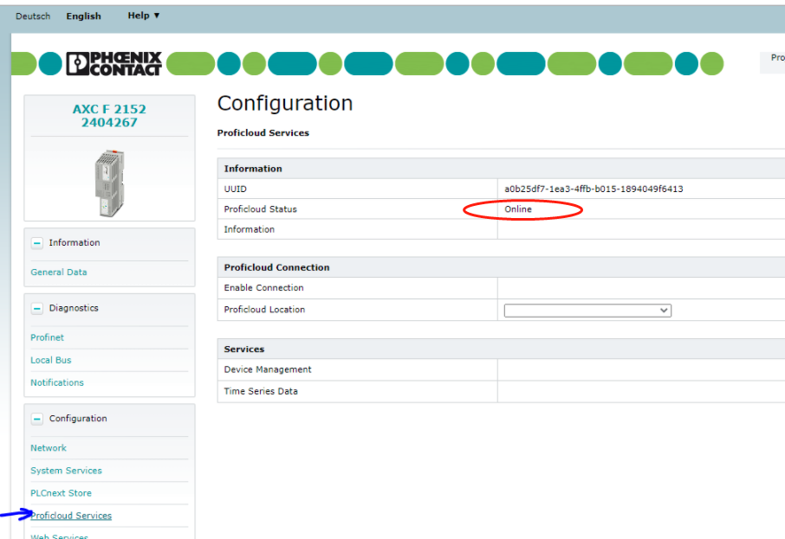The height and width of the screenshot is (539, 785).
Task: Open the Notifications diagnostics page
Action: [57, 382]
